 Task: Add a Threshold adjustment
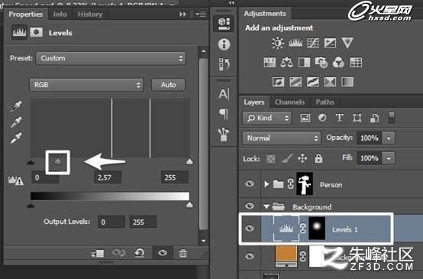point(313,82)
